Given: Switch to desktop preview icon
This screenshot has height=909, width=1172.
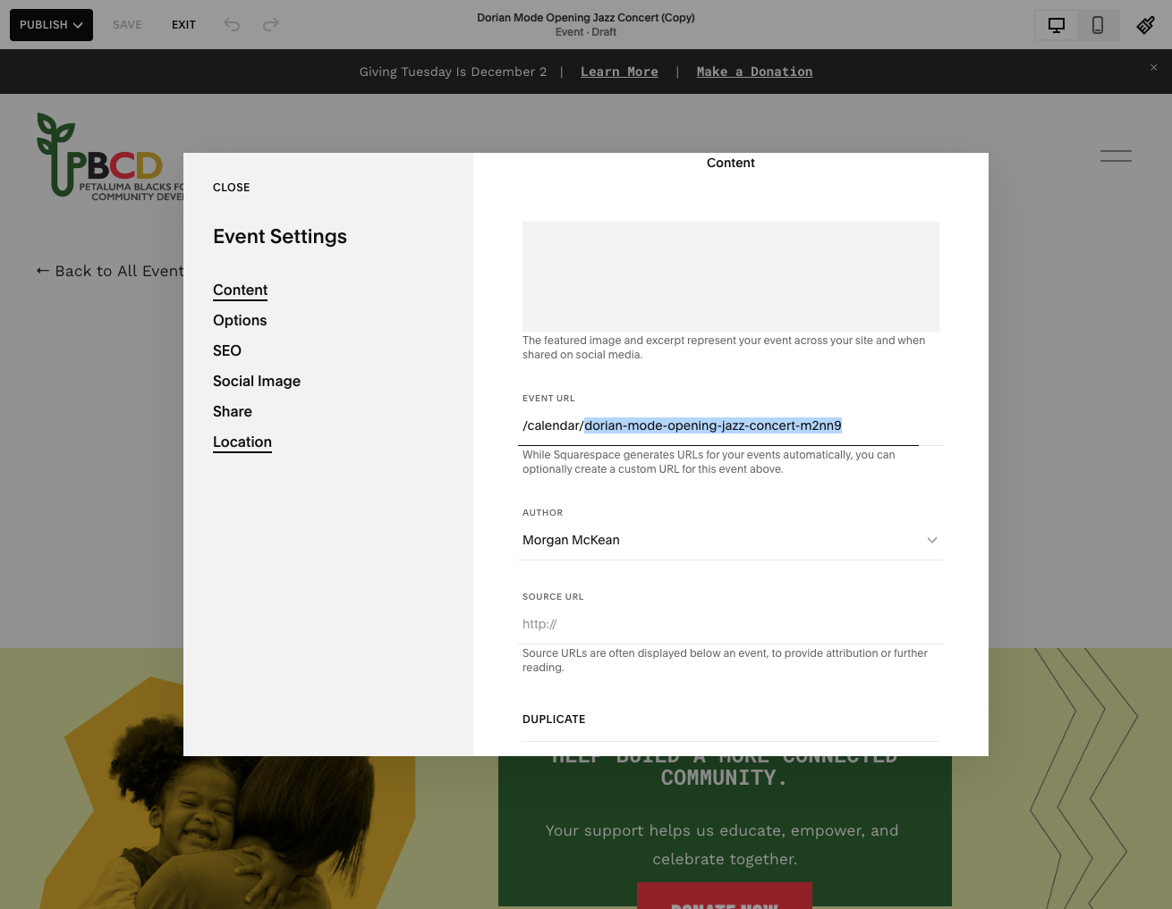Looking at the screenshot, I should click(x=1057, y=25).
